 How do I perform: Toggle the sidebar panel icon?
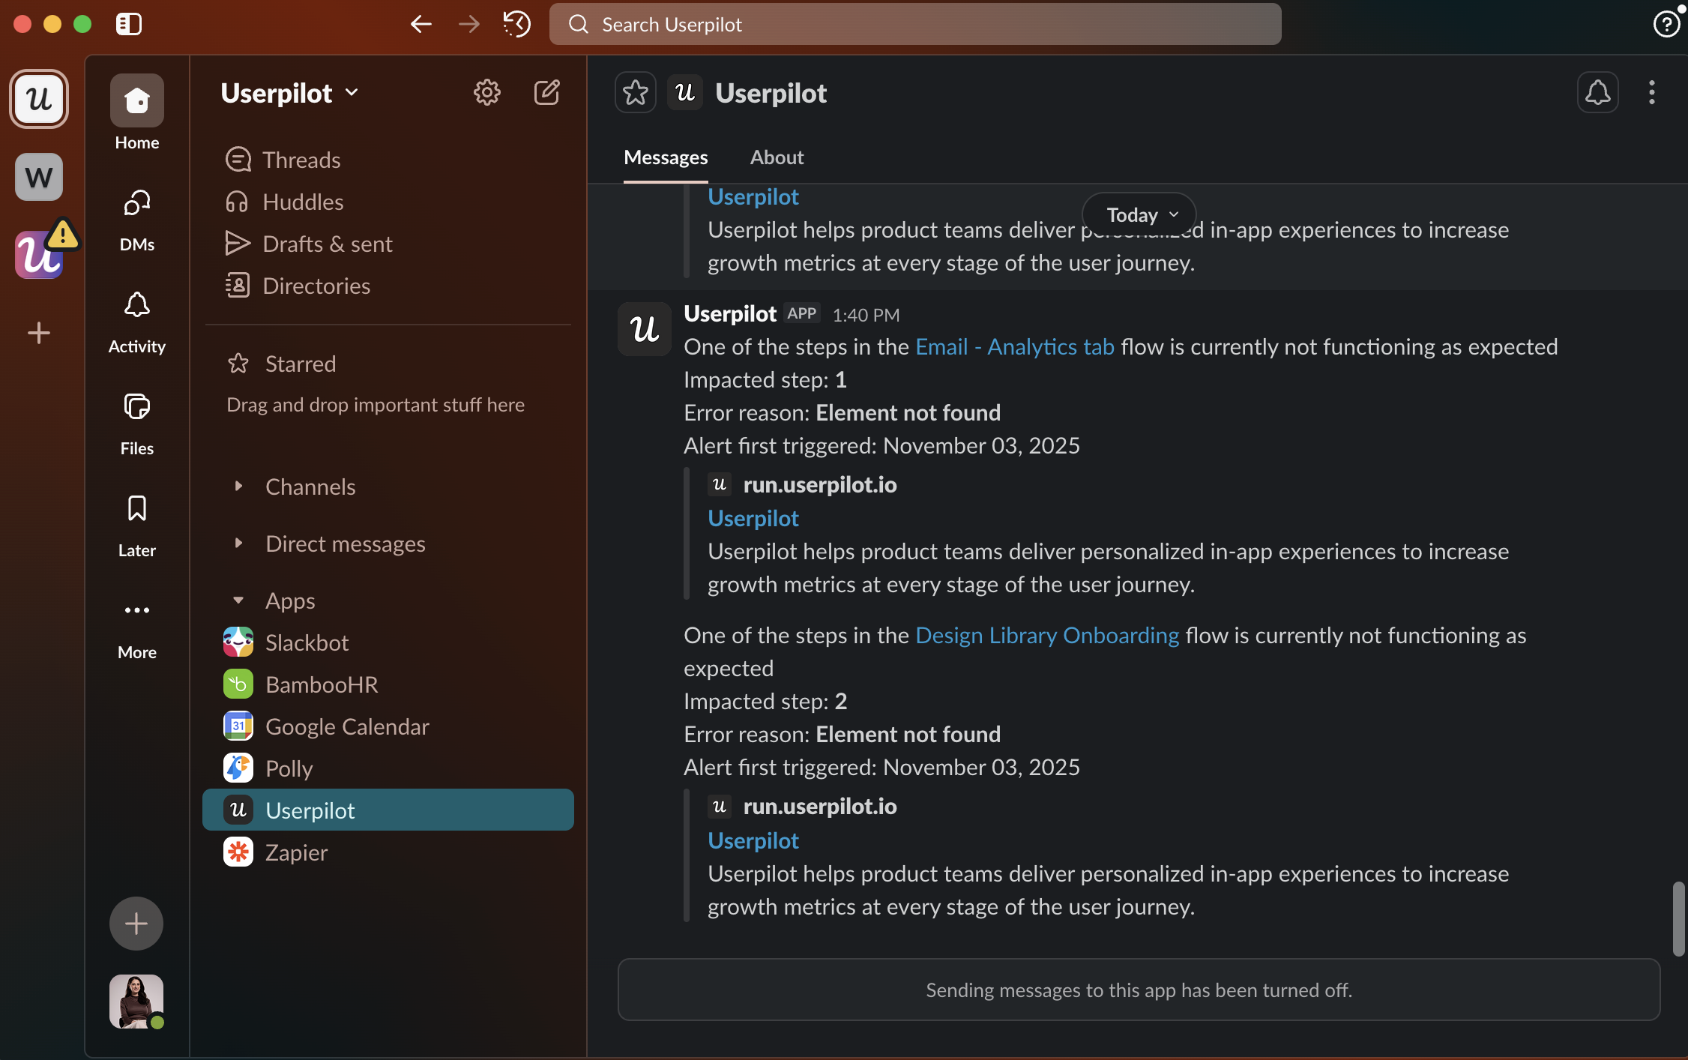129,24
